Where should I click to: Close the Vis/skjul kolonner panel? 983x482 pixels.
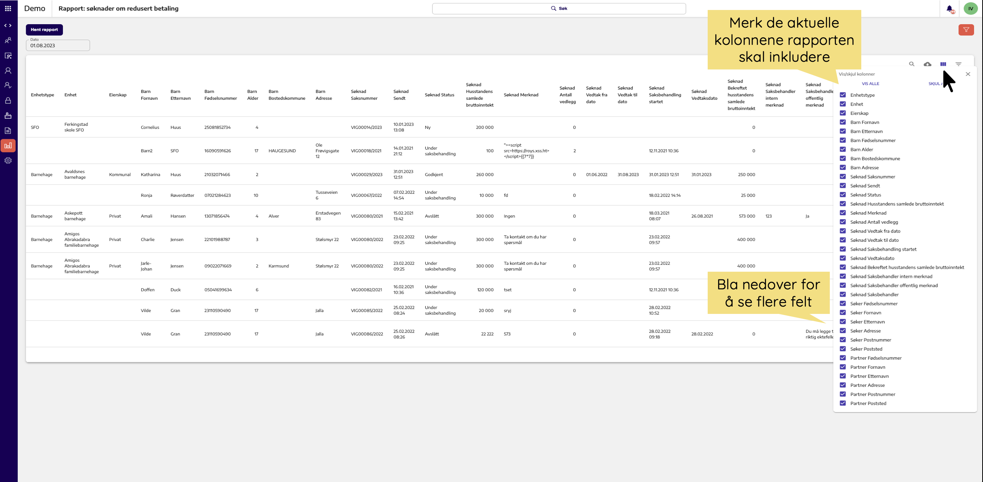tap(968, 74)
